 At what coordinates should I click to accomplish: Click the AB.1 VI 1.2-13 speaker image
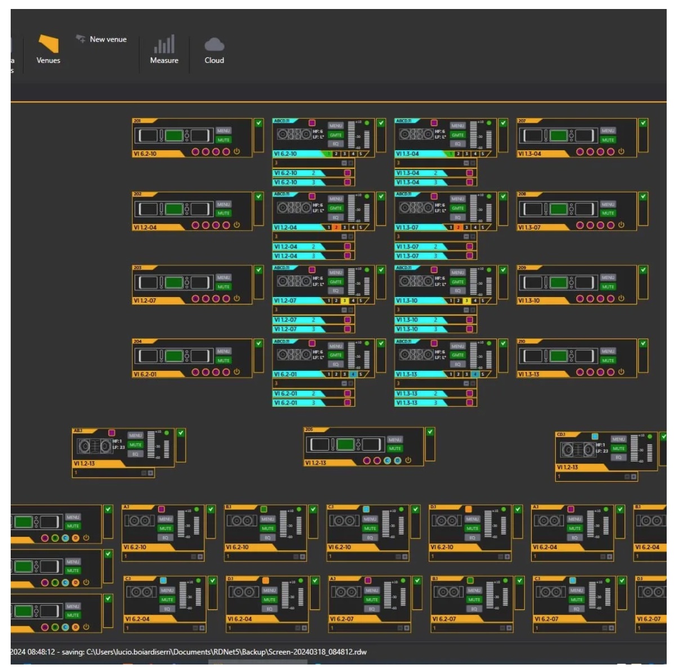(94, 446)
